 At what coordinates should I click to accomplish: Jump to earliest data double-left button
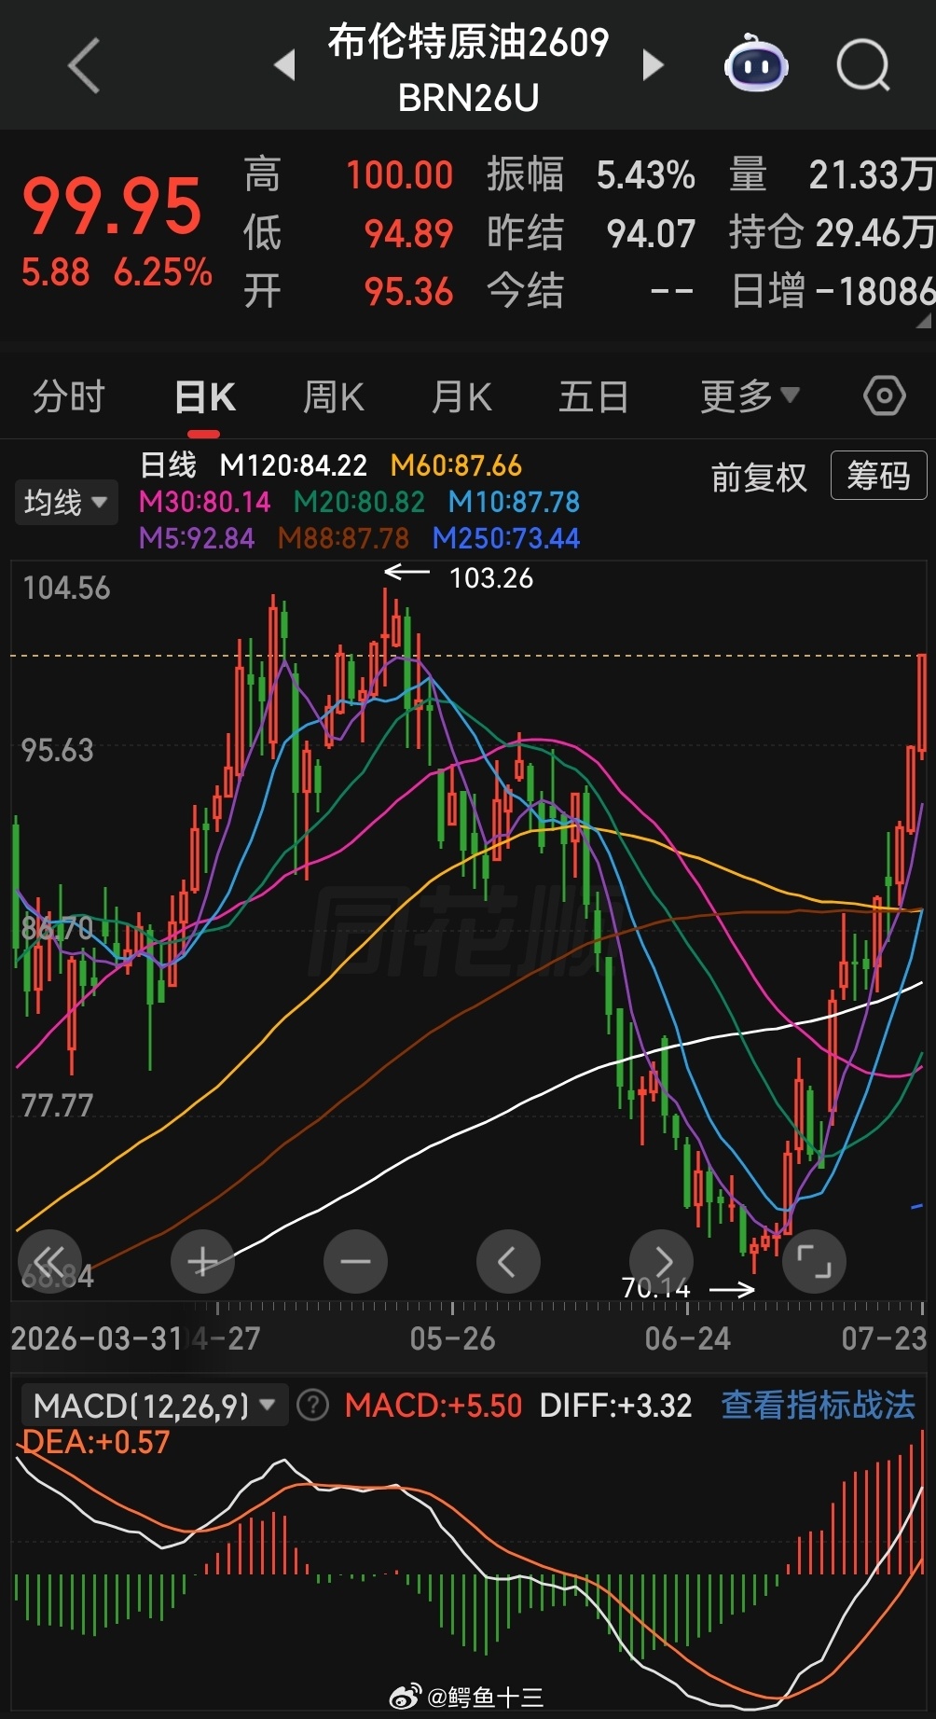click(x=50, y=1262)
